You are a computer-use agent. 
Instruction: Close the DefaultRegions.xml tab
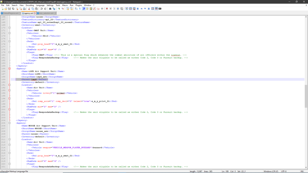tap(19, 13)
